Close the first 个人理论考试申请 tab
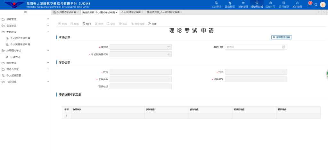The height and width of the screenshot is (153, 328). tap(78, 12)
